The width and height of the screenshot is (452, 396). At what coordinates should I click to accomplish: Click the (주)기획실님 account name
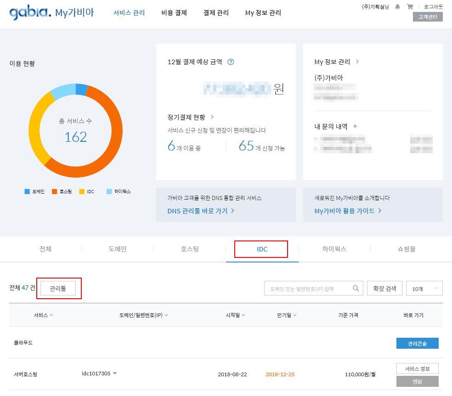(375, 6)
